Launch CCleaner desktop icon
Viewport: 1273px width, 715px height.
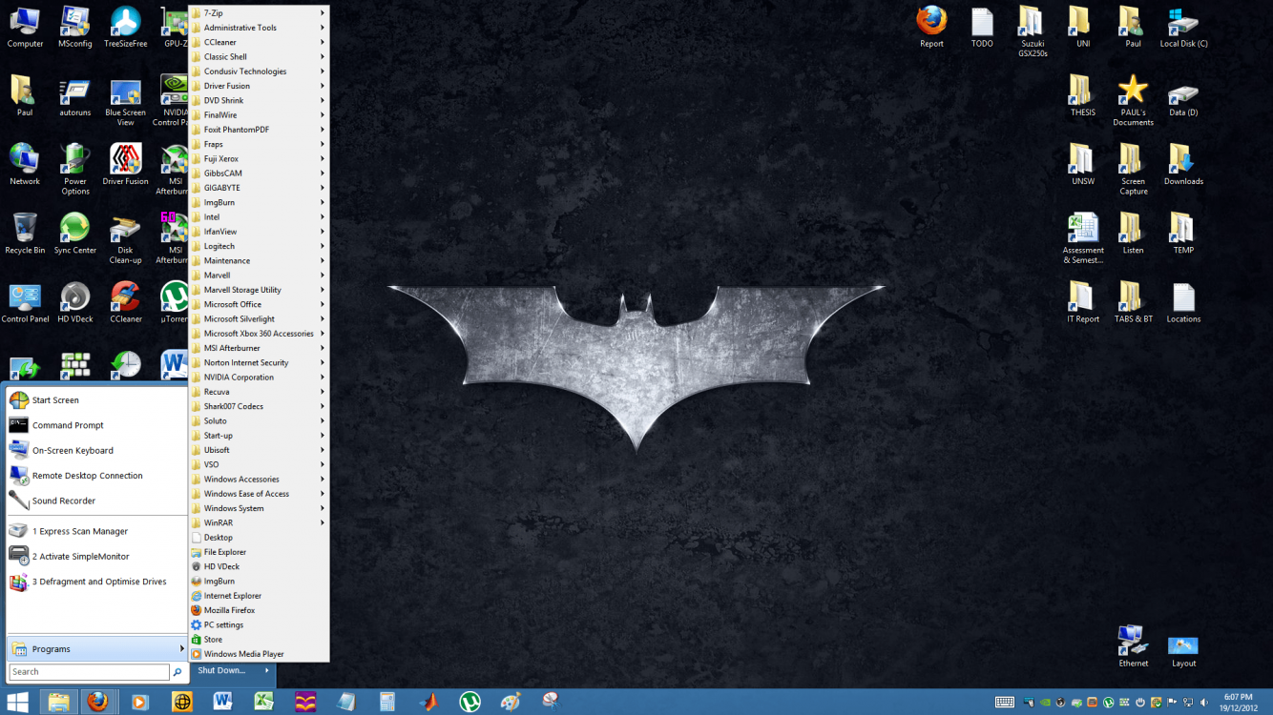[125, 302]
